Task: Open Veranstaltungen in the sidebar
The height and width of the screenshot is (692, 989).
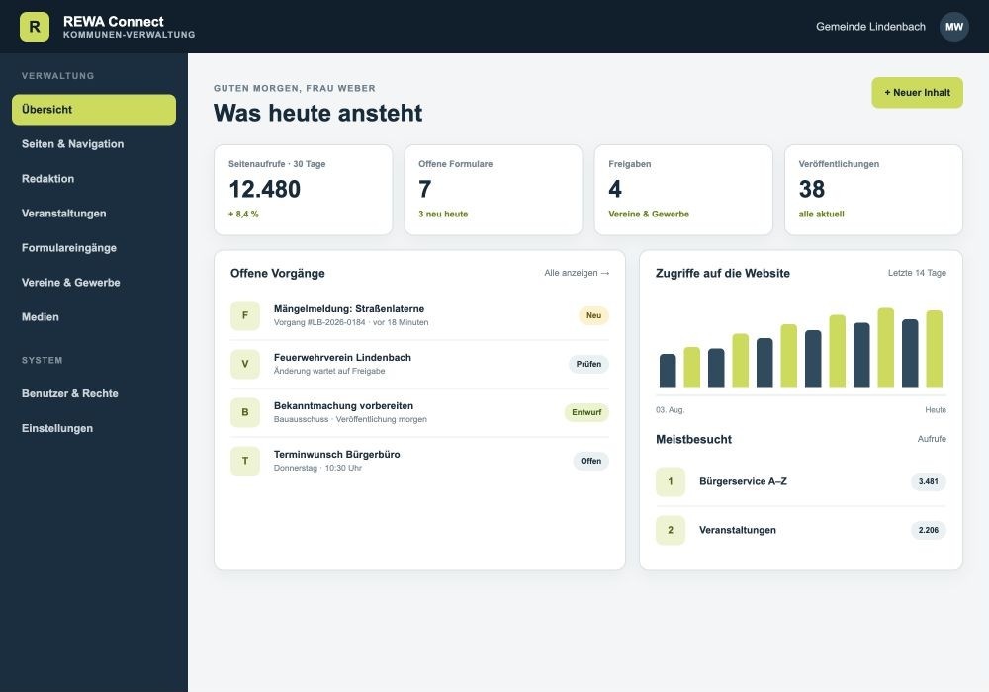Action: (x=94, y=214)
